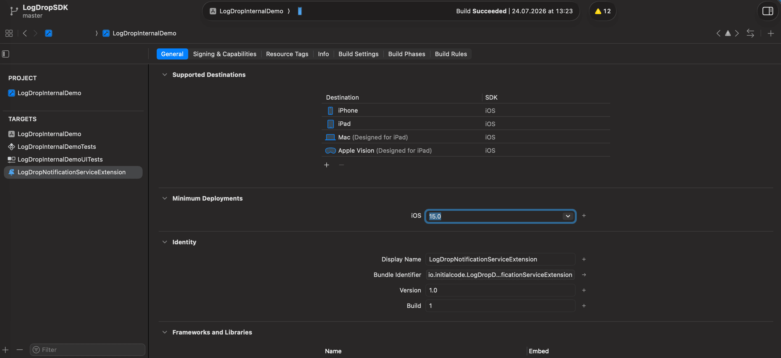Open the Build Phases tab

coord(407,54)
